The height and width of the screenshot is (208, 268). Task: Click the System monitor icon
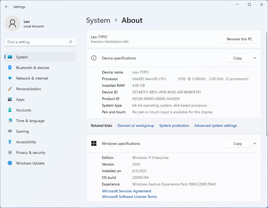pos(10,57)
